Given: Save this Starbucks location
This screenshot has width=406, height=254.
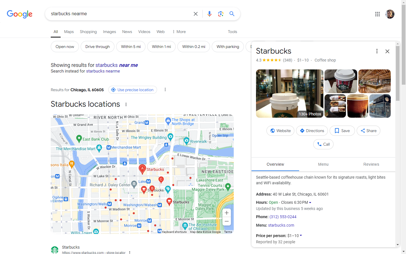Looking at the screenshot, I should coord(342,131).
